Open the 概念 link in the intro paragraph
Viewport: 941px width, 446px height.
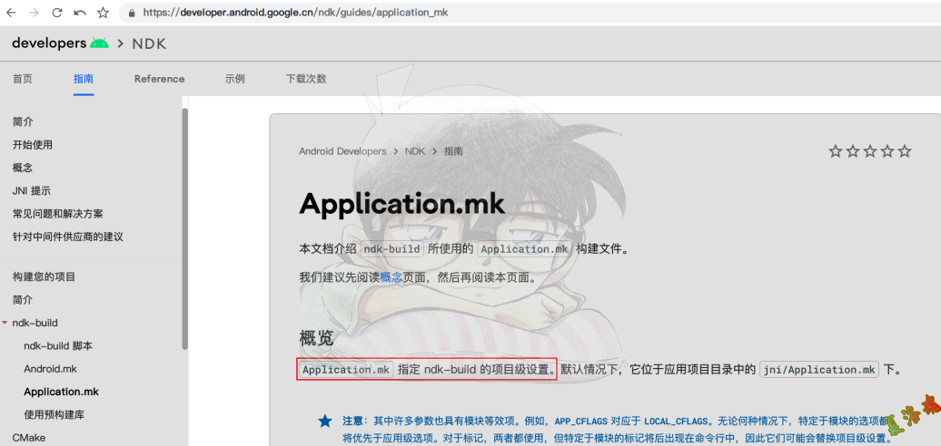[391, 277]
